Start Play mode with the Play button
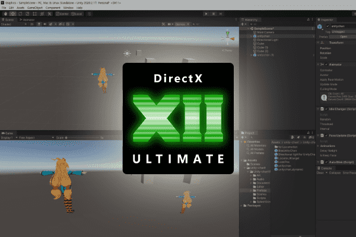This screenshot has width=356, height=237. click(206, 14)
